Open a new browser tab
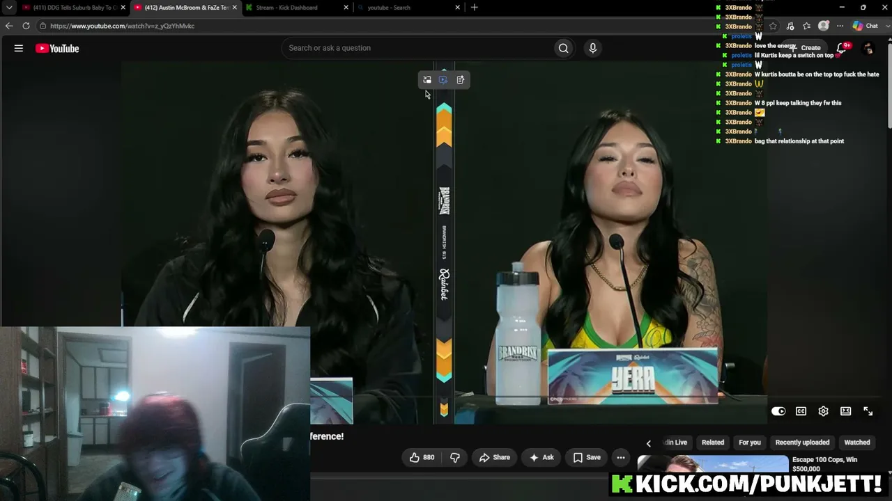Screen dimensions: 892x501 pos(475,8)
